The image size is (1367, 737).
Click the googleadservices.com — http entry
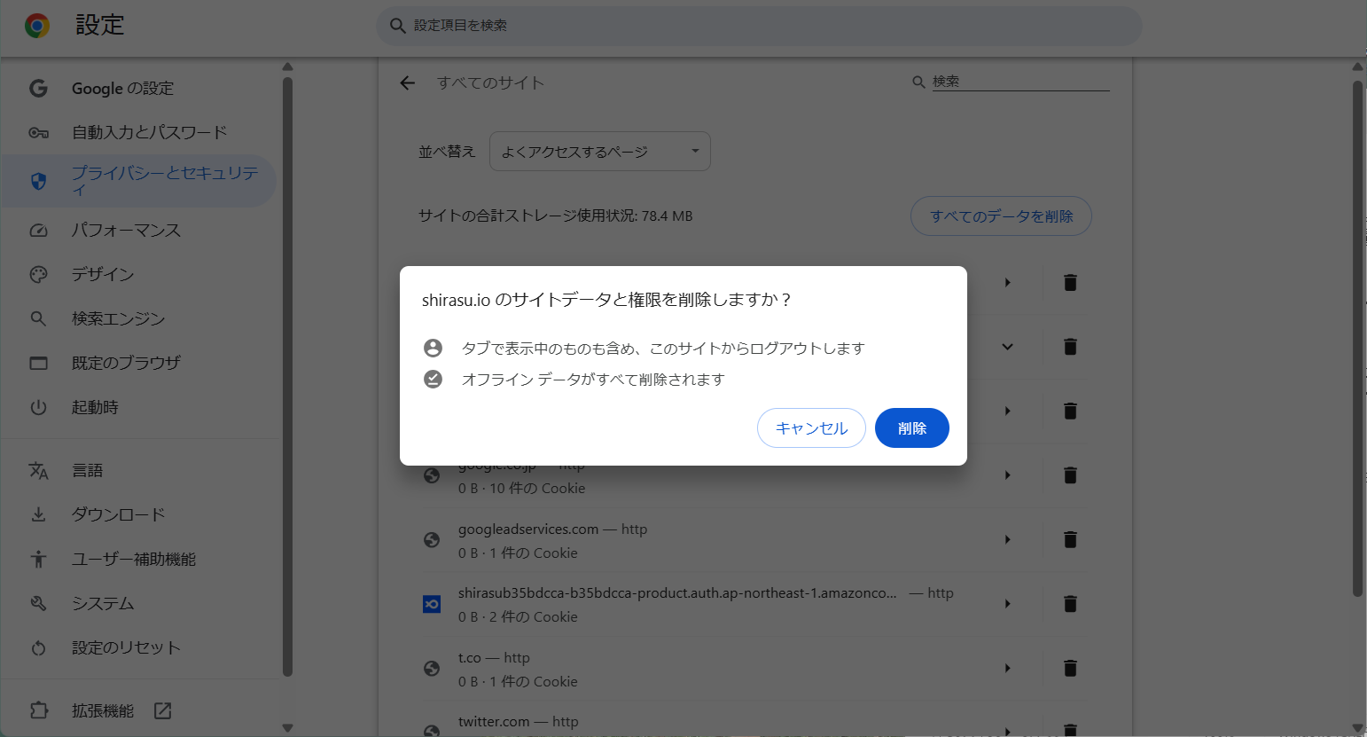pos(552,529)
